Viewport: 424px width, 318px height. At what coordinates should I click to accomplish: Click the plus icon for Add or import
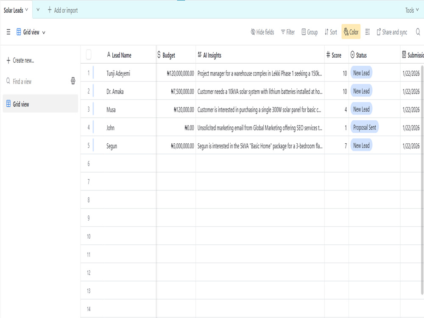click(50, 10)
